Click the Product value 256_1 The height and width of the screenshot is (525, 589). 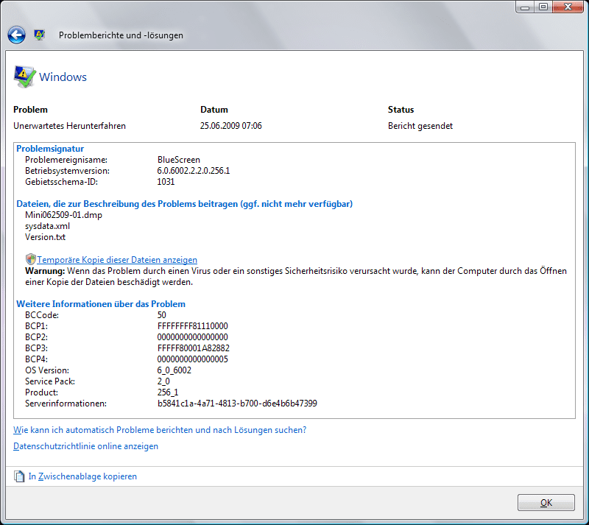(x=168, y=392)
